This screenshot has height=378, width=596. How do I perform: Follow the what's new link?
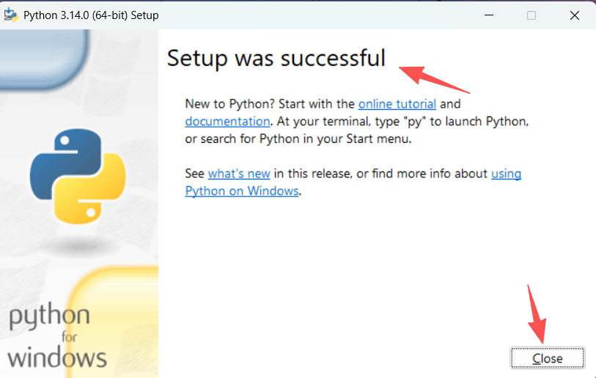(x=239, y=174)
